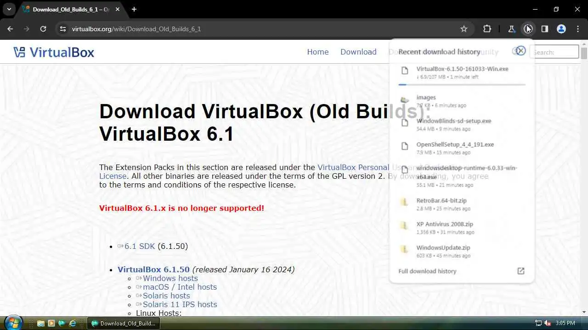Click the VirtualBox logo
The image size is (588, 330).
click(x=54, y=52)
